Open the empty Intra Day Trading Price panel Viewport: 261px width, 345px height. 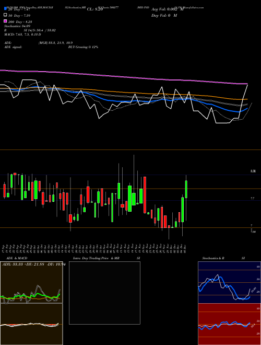coord(104,293)
